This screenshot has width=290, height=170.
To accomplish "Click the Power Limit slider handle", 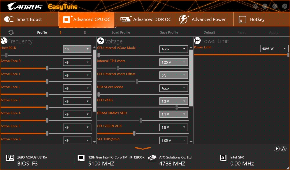I will pos(288,55).
